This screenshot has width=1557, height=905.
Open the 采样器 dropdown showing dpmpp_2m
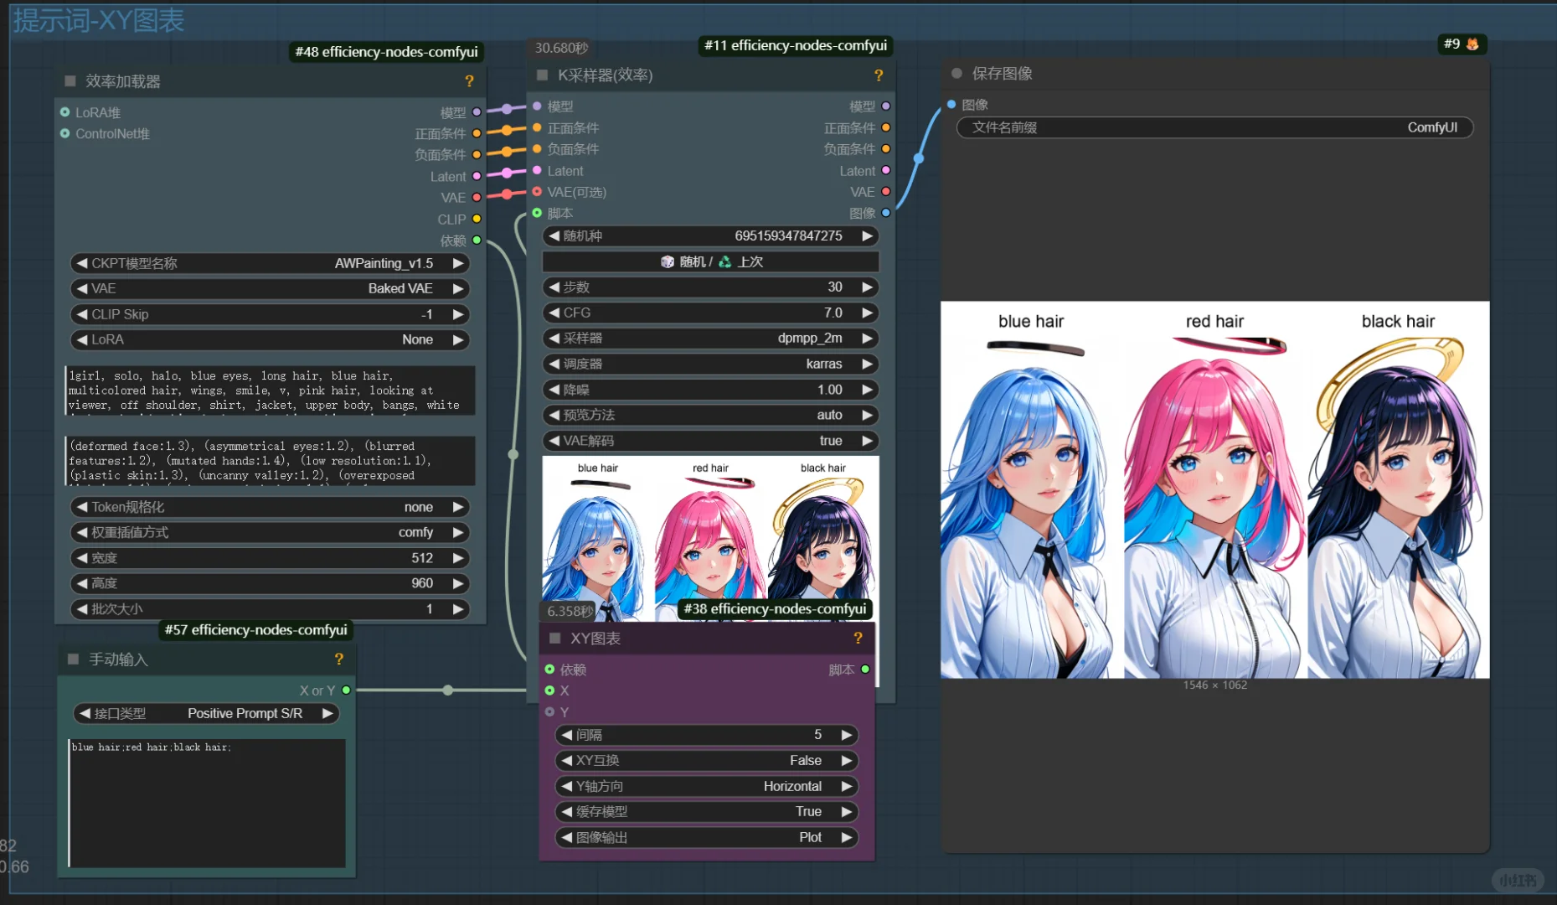711,339
